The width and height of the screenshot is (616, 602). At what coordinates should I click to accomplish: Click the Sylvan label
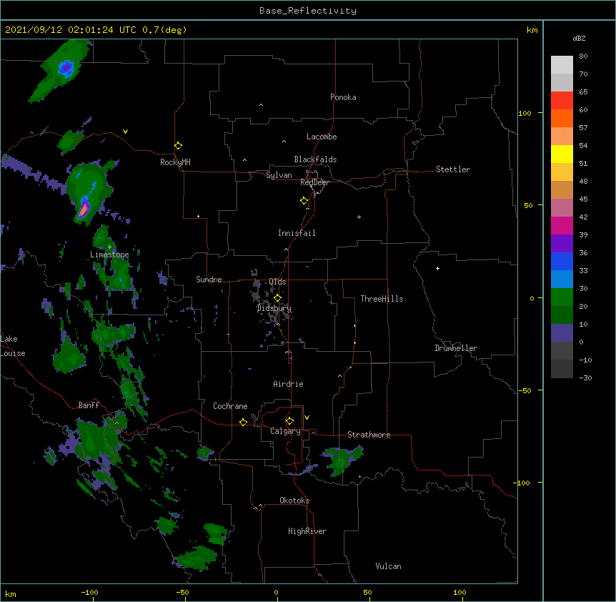pyautogui.click(x=279, y=175)
